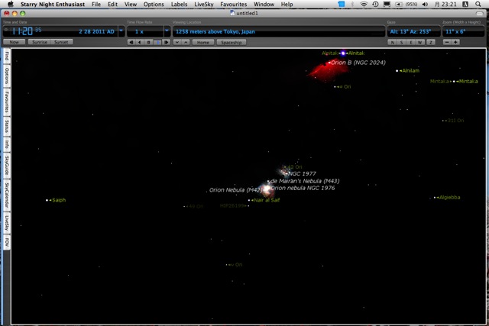Select de Mairan's Nebula (M43) label

[x=305, y=181]
